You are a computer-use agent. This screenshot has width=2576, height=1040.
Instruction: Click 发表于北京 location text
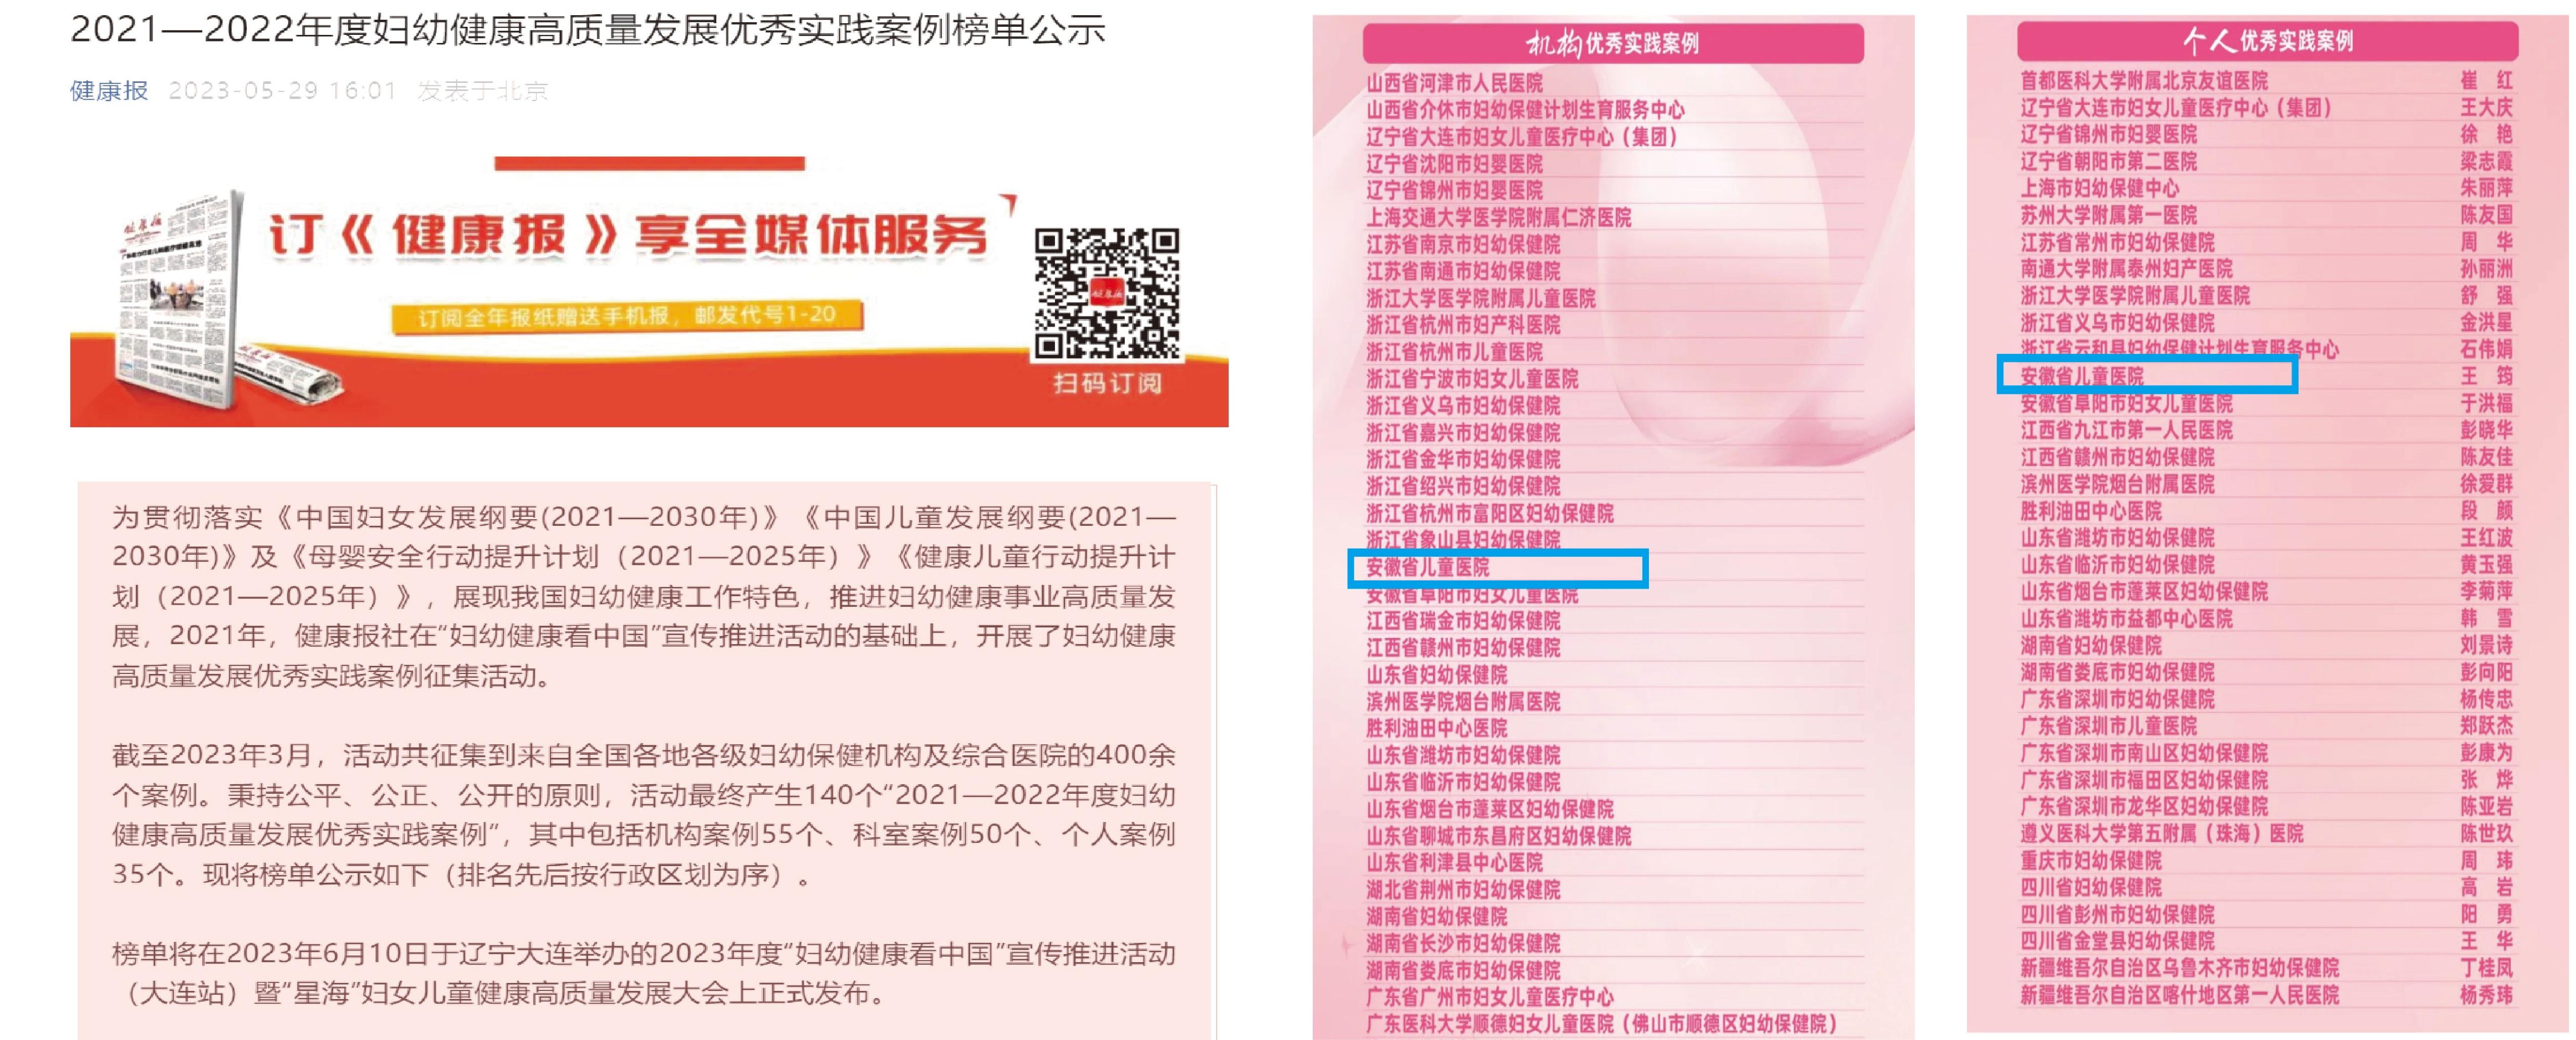(x=483, y=91)
